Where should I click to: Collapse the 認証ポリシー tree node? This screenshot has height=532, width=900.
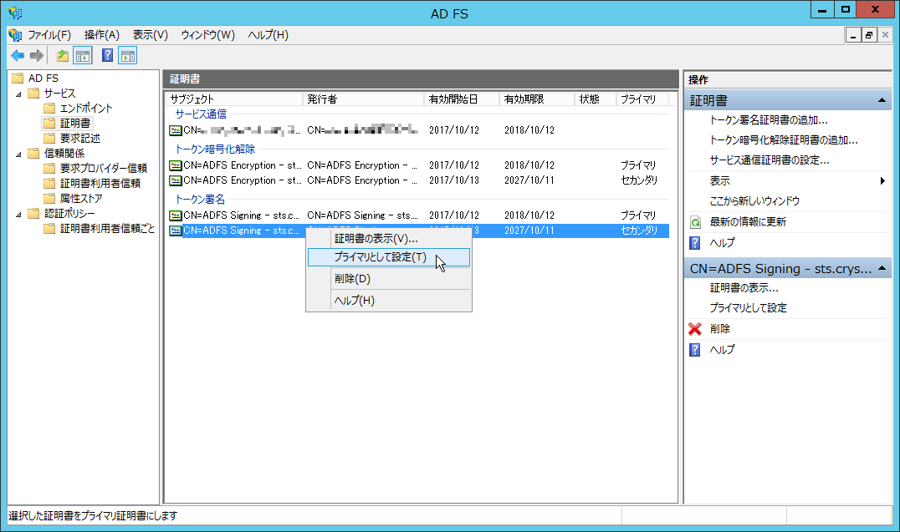(x=19, y=214)
